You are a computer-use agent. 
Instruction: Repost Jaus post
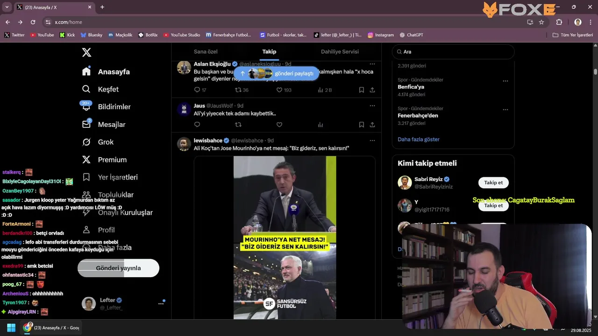[238, 125]
